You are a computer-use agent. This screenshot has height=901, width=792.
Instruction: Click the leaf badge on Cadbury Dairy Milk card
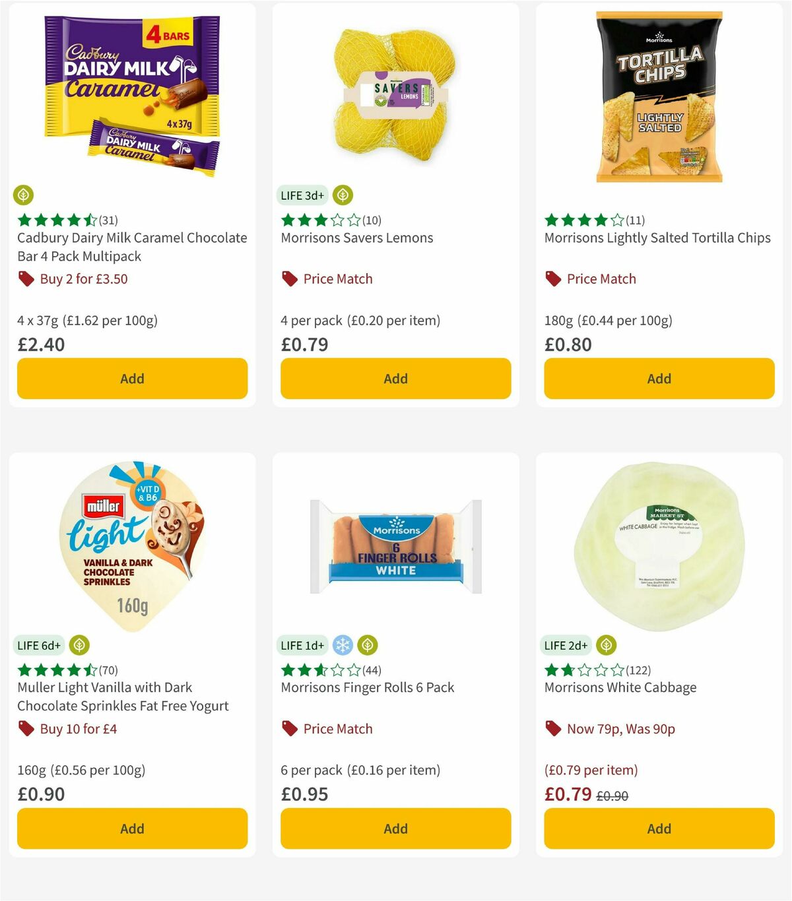(x=24, y=195)
